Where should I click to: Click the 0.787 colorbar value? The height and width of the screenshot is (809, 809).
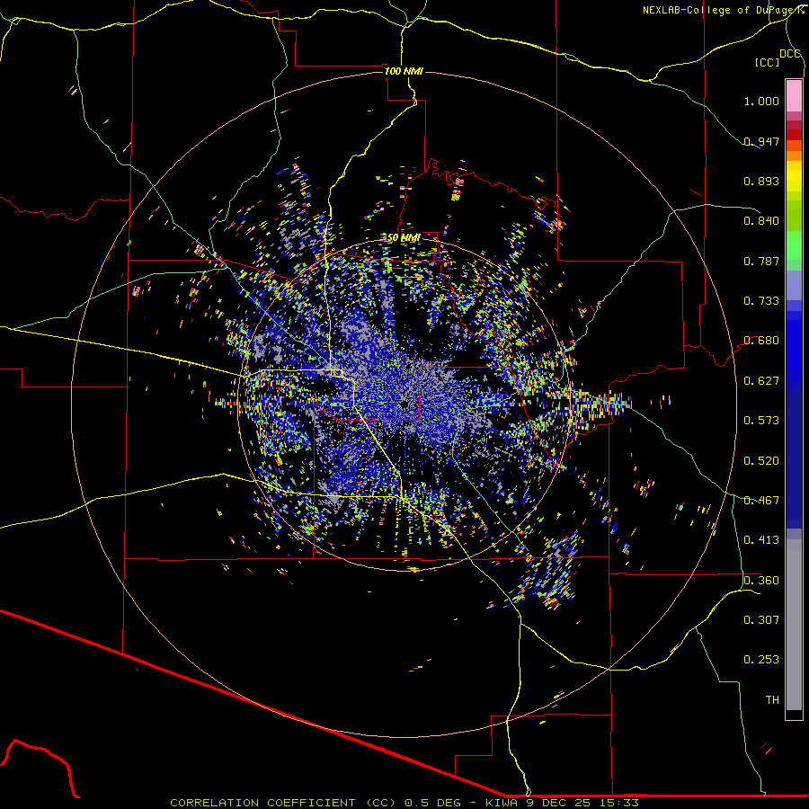click(x=761, y=261)
